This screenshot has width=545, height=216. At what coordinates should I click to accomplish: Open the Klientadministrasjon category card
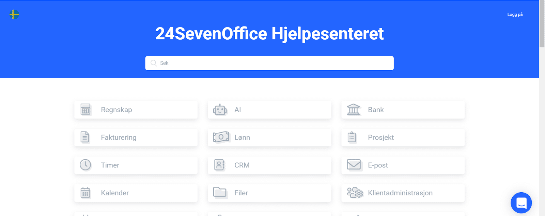pos(403,193)
